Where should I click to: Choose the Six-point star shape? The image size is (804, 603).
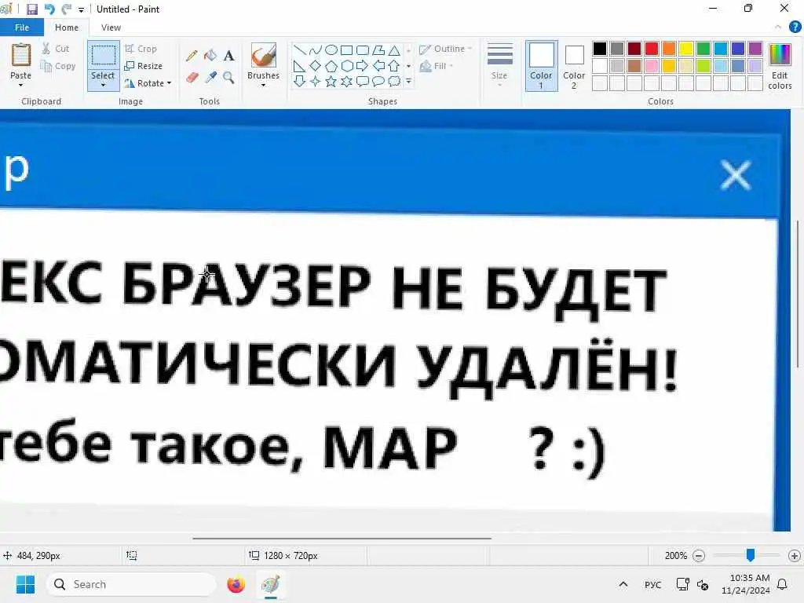[346, 81]
